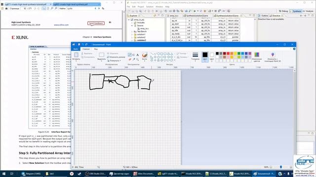316x177 pixels.
Task: Open the www.xilinx.com link in PDF
Action: [61, 25]
